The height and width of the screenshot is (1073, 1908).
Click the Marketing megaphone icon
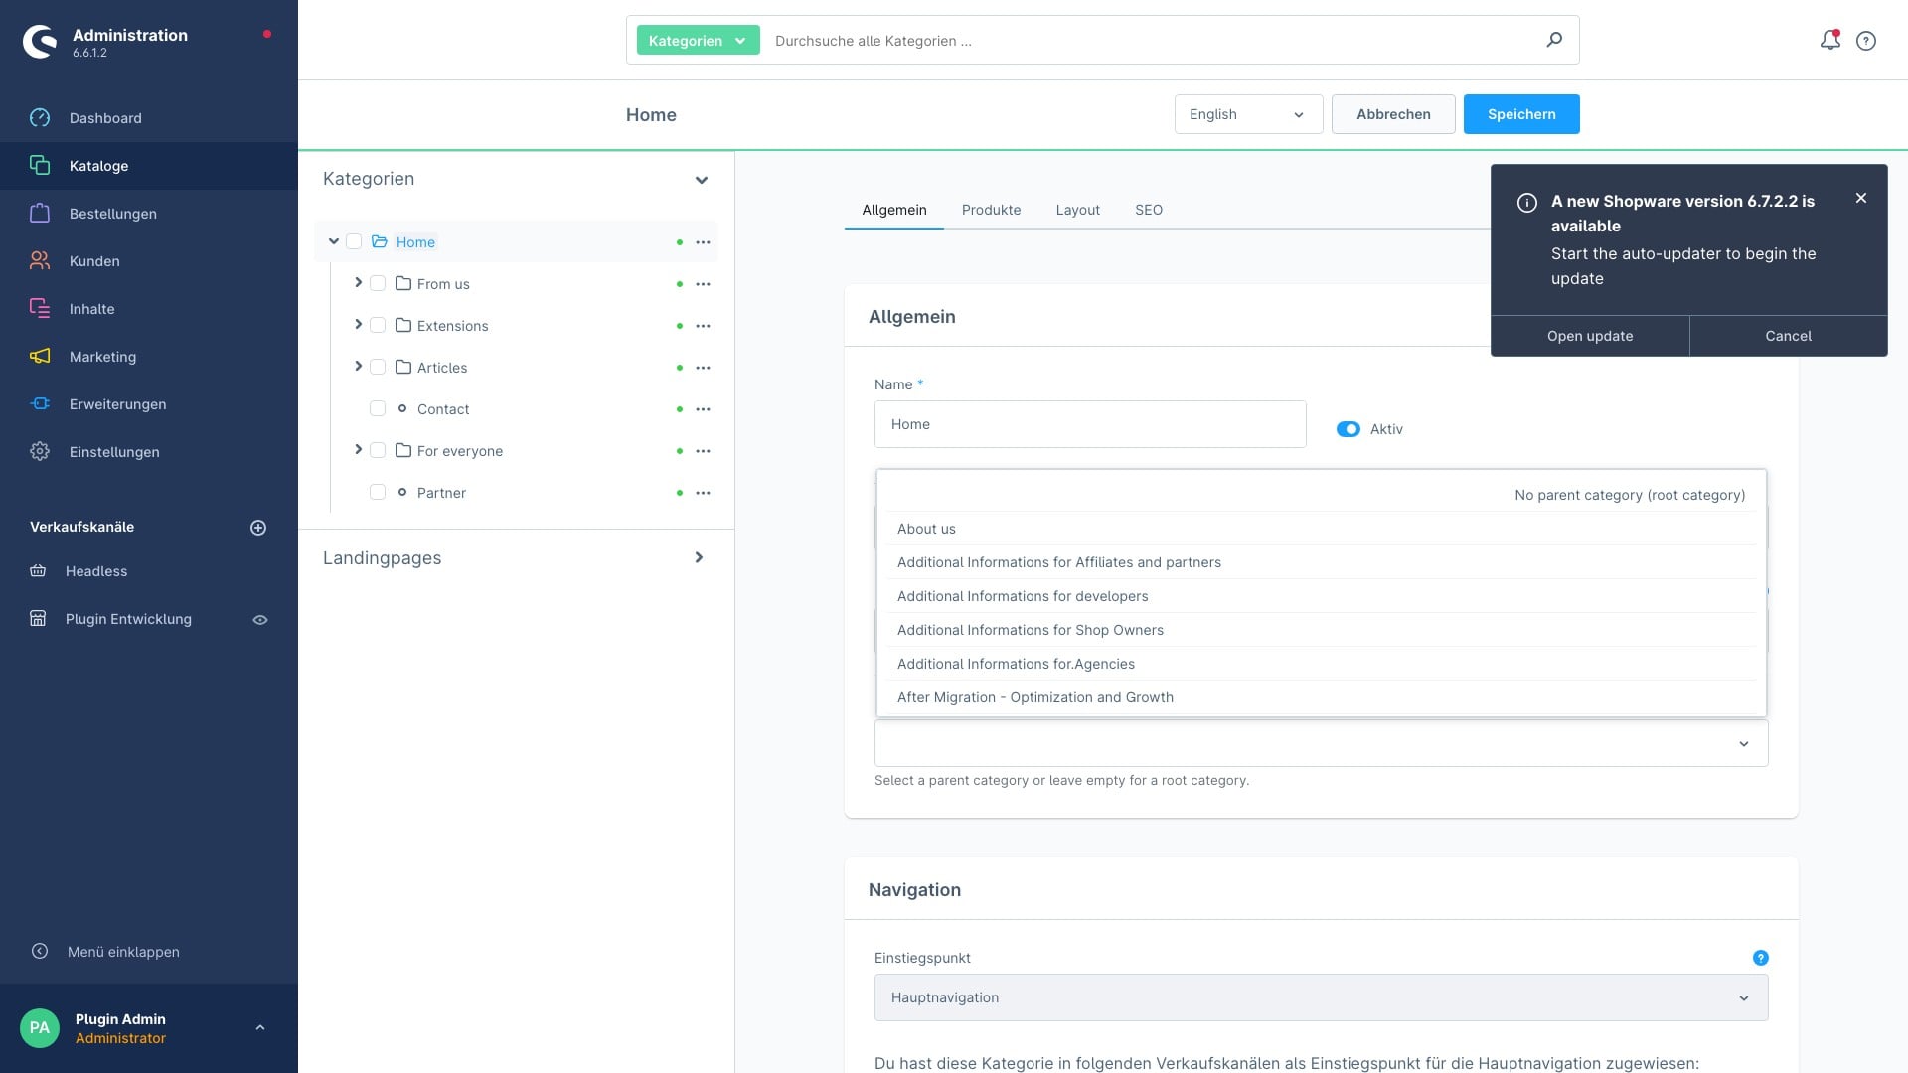pyautogui.click(x=40, y=357)
